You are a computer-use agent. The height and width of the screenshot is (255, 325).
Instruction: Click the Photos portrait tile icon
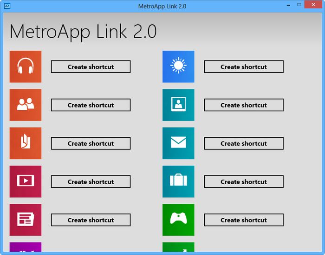point(178,105)
